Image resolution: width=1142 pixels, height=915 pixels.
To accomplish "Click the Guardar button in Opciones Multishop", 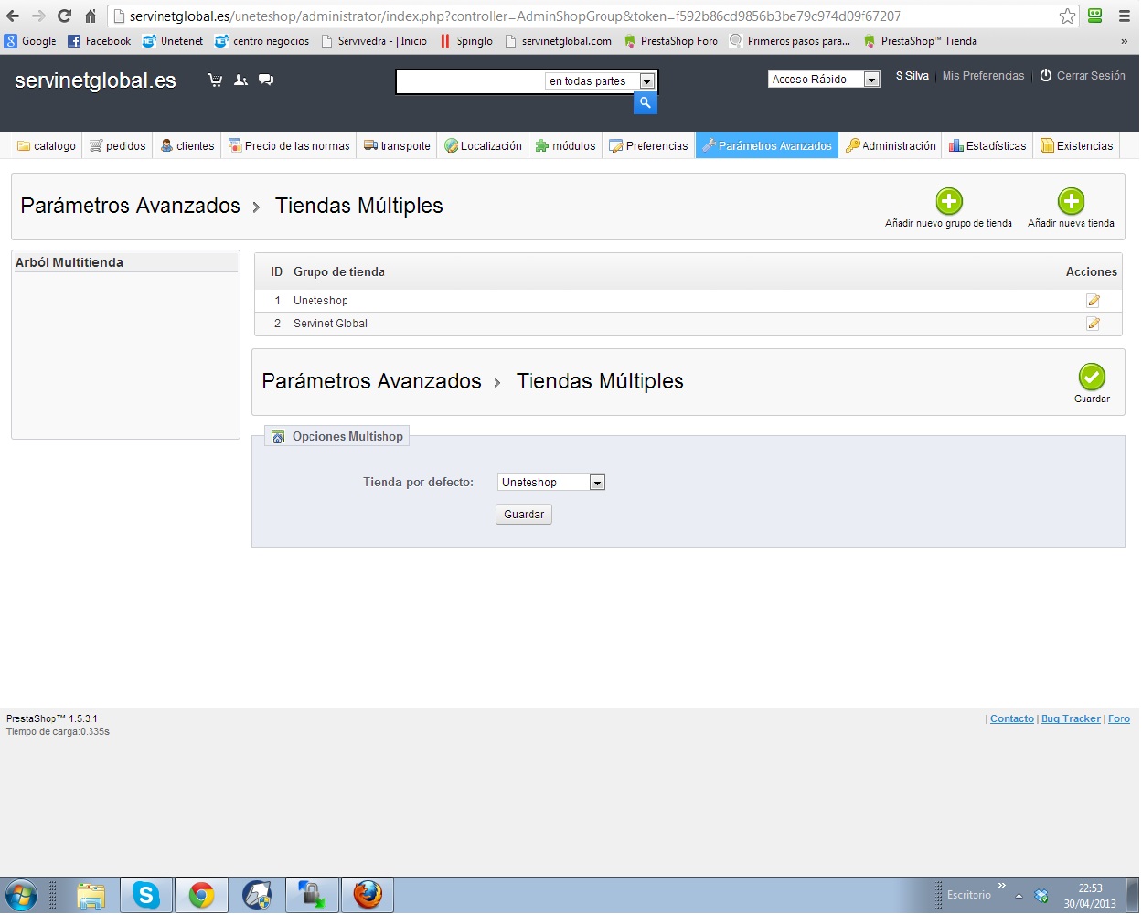I will (524, 515).
